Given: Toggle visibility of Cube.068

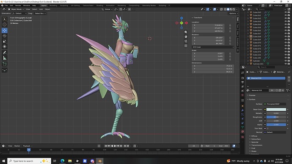Looking at the screenshot, I should [286, 37].
